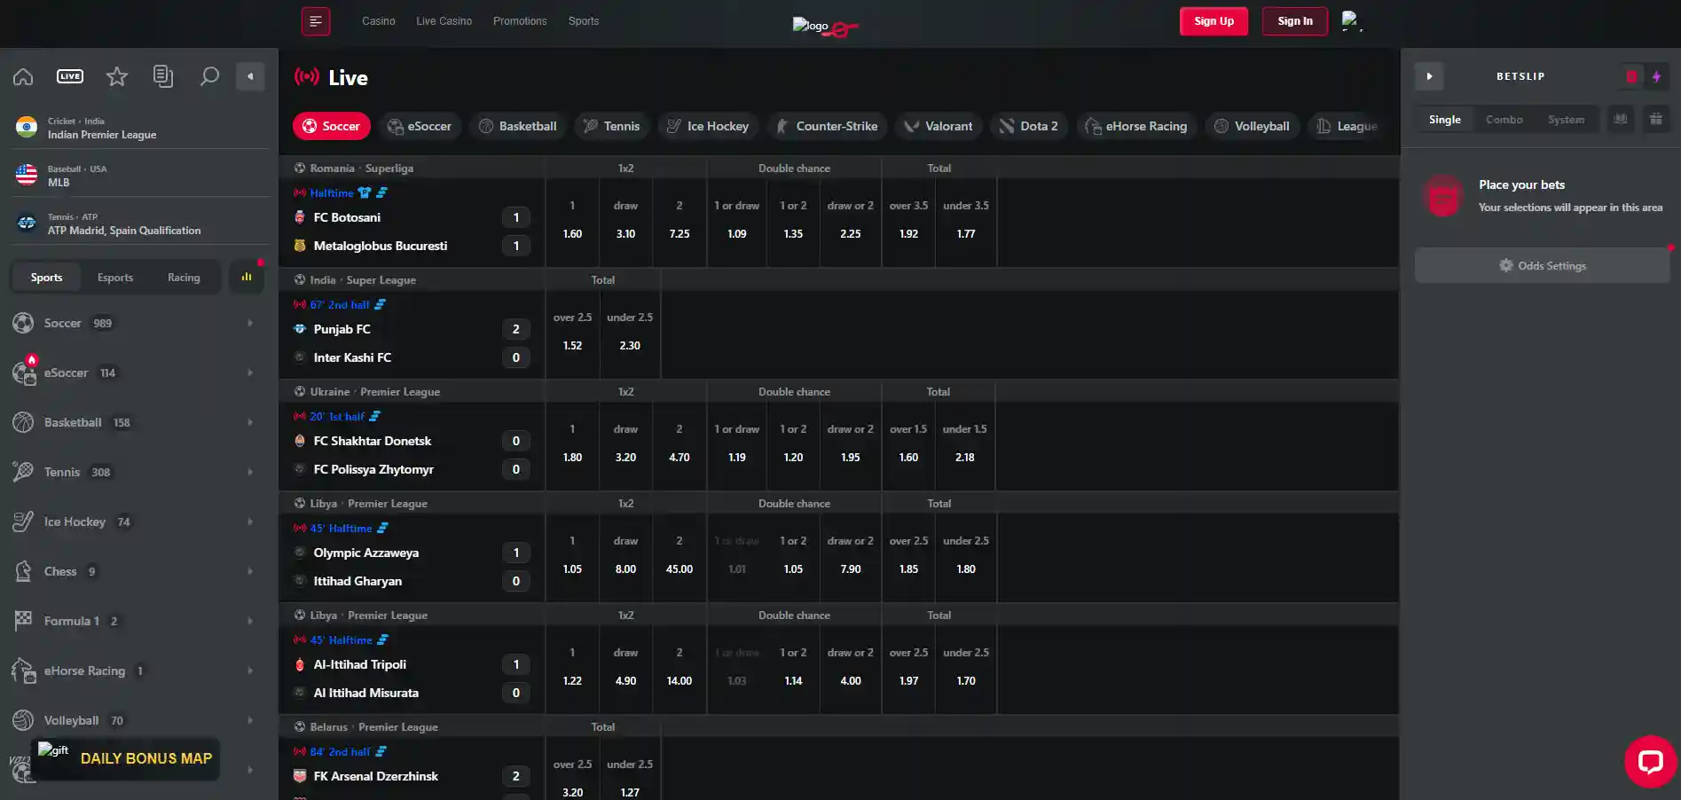Screen dimensions: 1681x800
Task: Open the statistics bar-chart icon beside Racing
Action: coord(247,278)
